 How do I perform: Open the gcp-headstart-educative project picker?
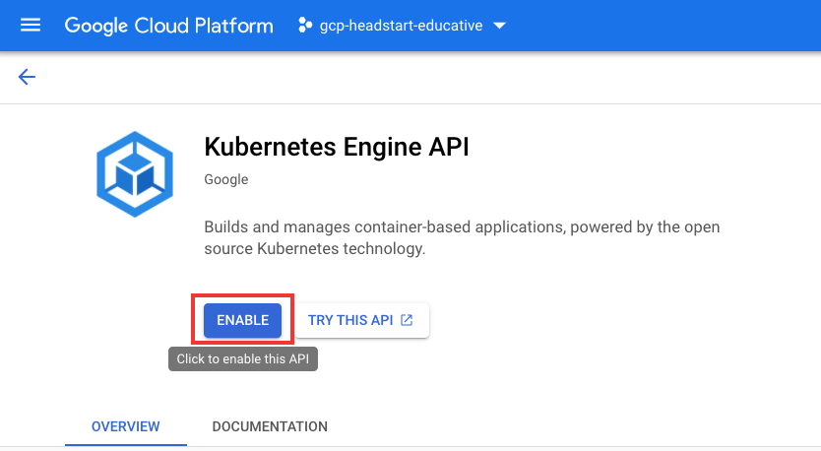tap(402, 26)
